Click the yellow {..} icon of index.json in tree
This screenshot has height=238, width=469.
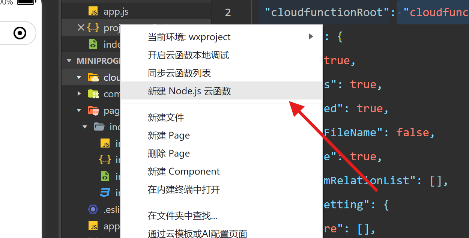coord(105,159)
